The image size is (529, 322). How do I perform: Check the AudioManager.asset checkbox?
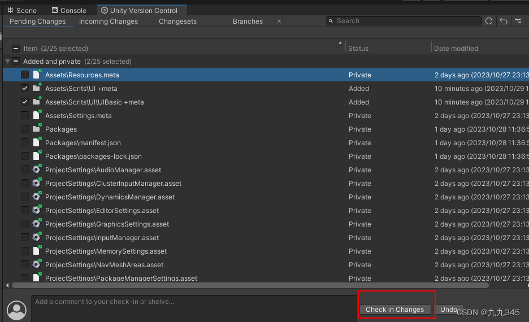point(25,169)
